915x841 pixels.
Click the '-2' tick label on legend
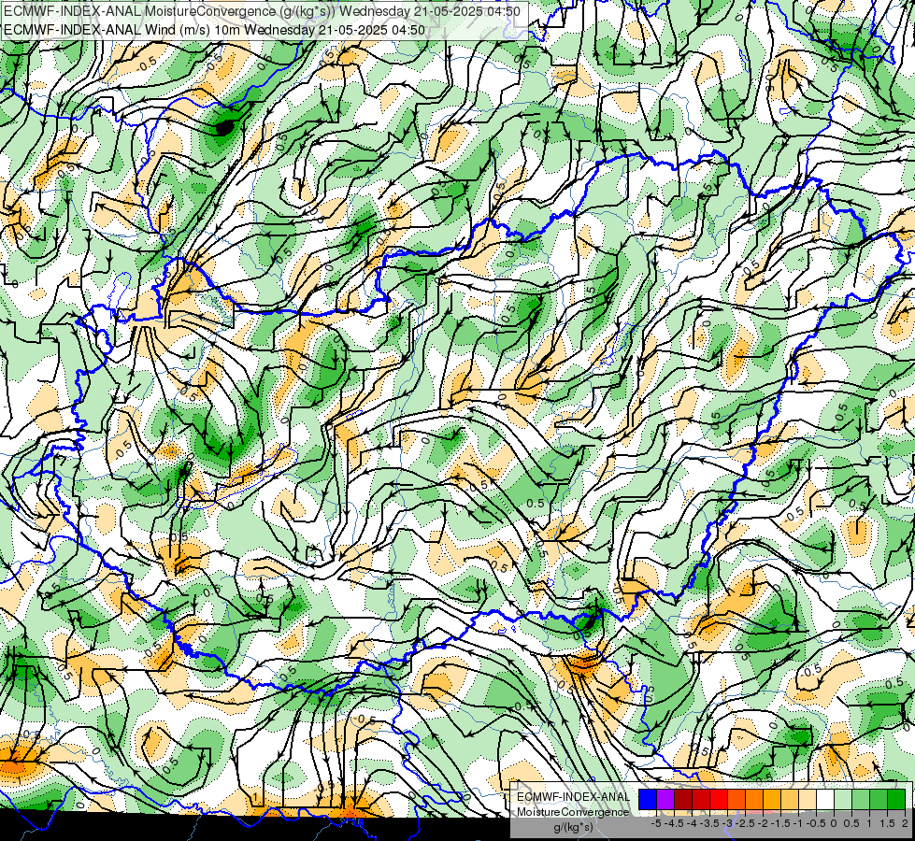click(763, 823)
